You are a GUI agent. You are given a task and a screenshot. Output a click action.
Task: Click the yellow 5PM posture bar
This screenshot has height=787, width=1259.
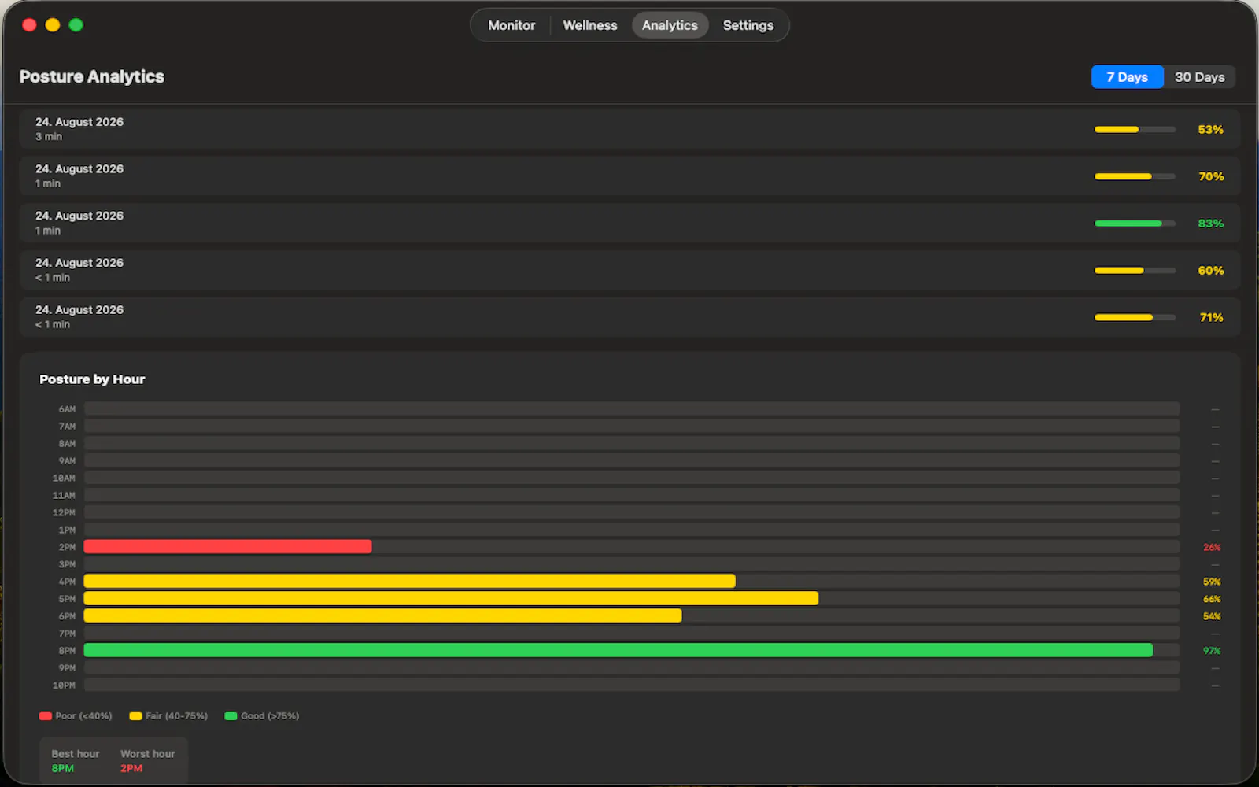pos(451,598)
